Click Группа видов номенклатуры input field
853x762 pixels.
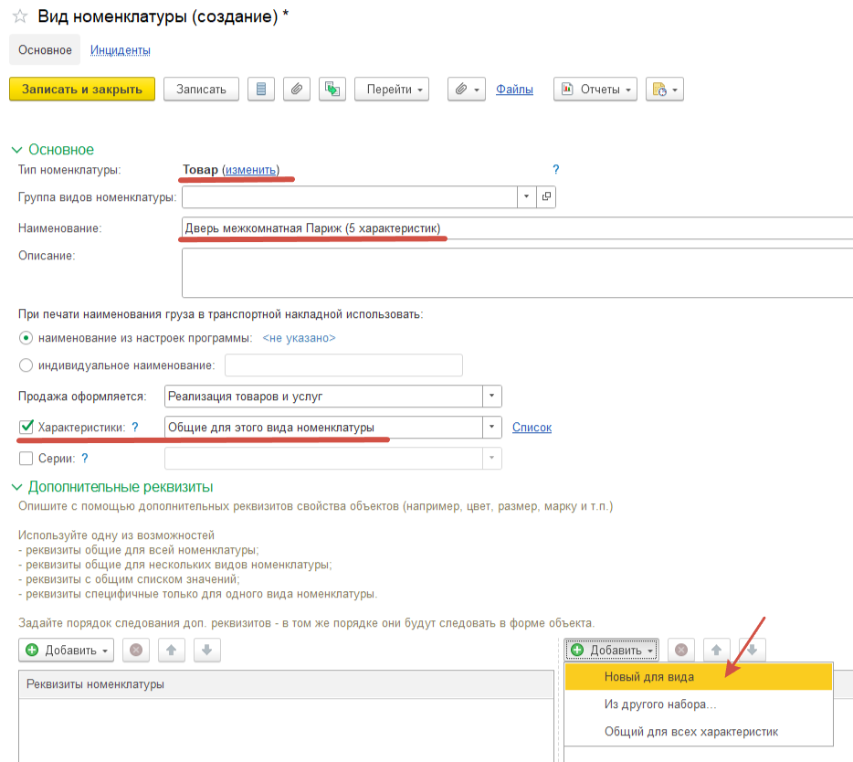coord(349,196)
